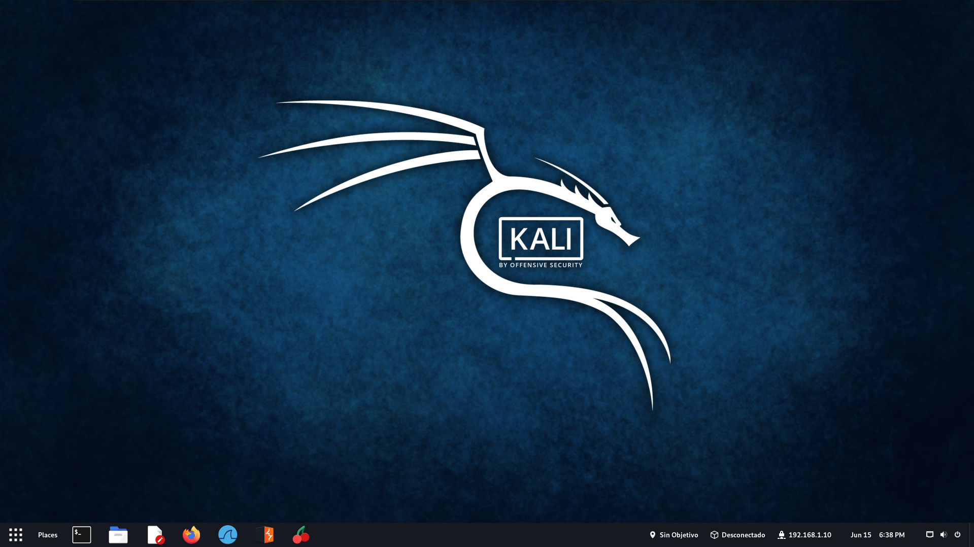Click the display tray icon

tap(930, 534)
